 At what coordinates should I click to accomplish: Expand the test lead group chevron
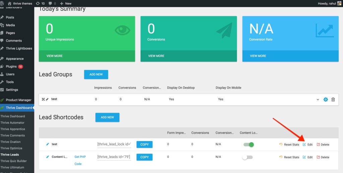click(318, 99)
